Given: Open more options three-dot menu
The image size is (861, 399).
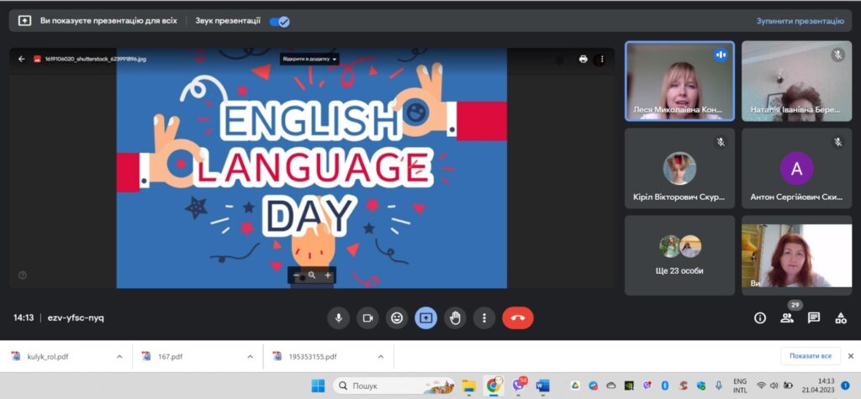Looking at the screenshot, I should [x=483, y=318].
